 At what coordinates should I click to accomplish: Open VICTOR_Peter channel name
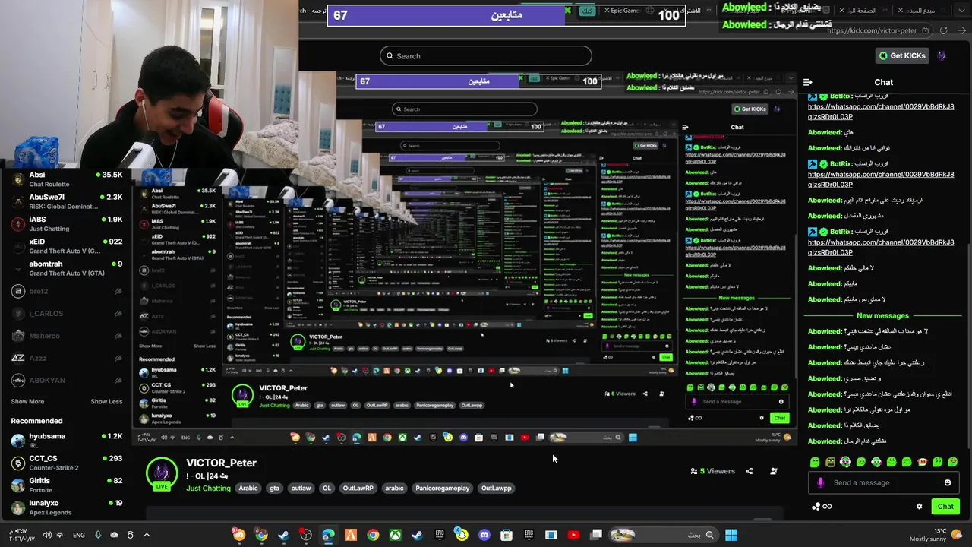click(x=221, y=463)
